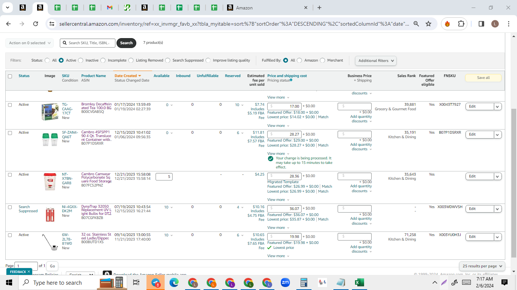Click Match link in the Bromley tea row
Viewport: 517px width, 290px height.
(x=323, y=117)
